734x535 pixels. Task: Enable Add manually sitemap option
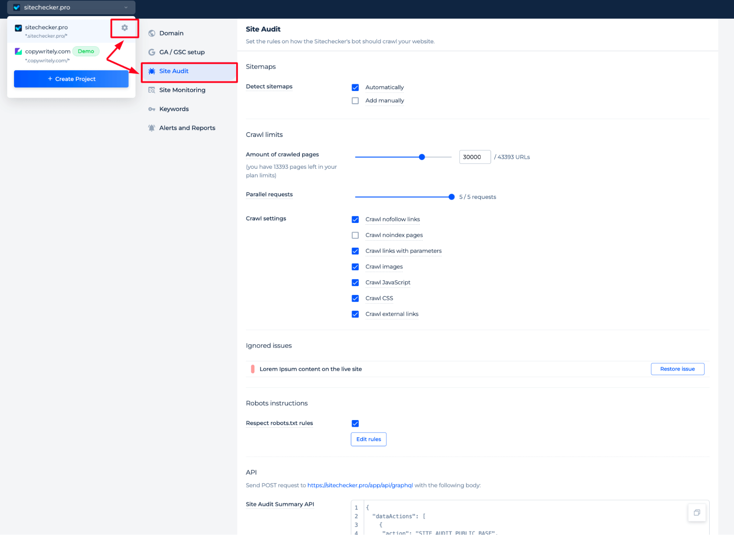pyautogui.click(x=355, y=100)
